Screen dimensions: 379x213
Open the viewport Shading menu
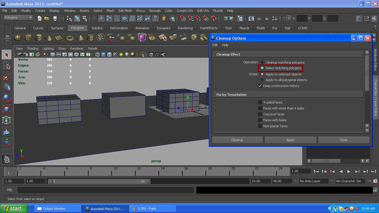[33, 49]
